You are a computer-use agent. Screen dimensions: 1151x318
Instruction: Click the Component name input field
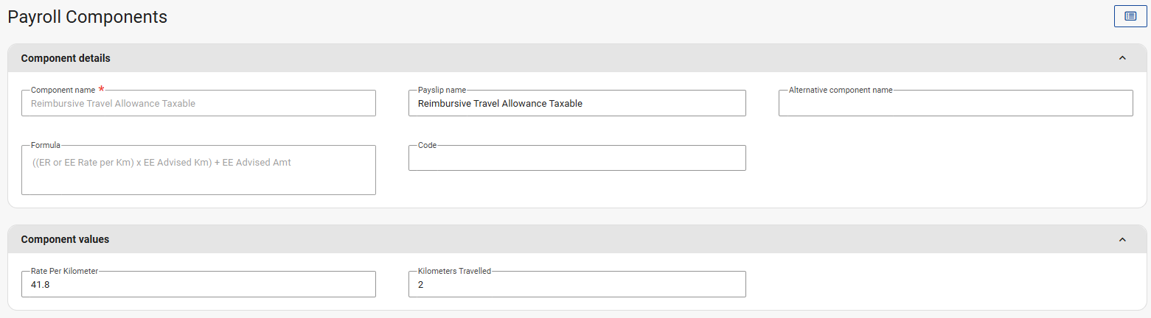point(198,104)
